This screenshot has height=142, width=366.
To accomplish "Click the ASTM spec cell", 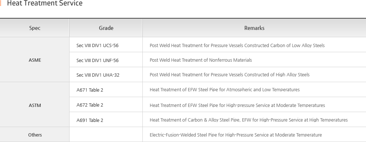I will (35, 105).
